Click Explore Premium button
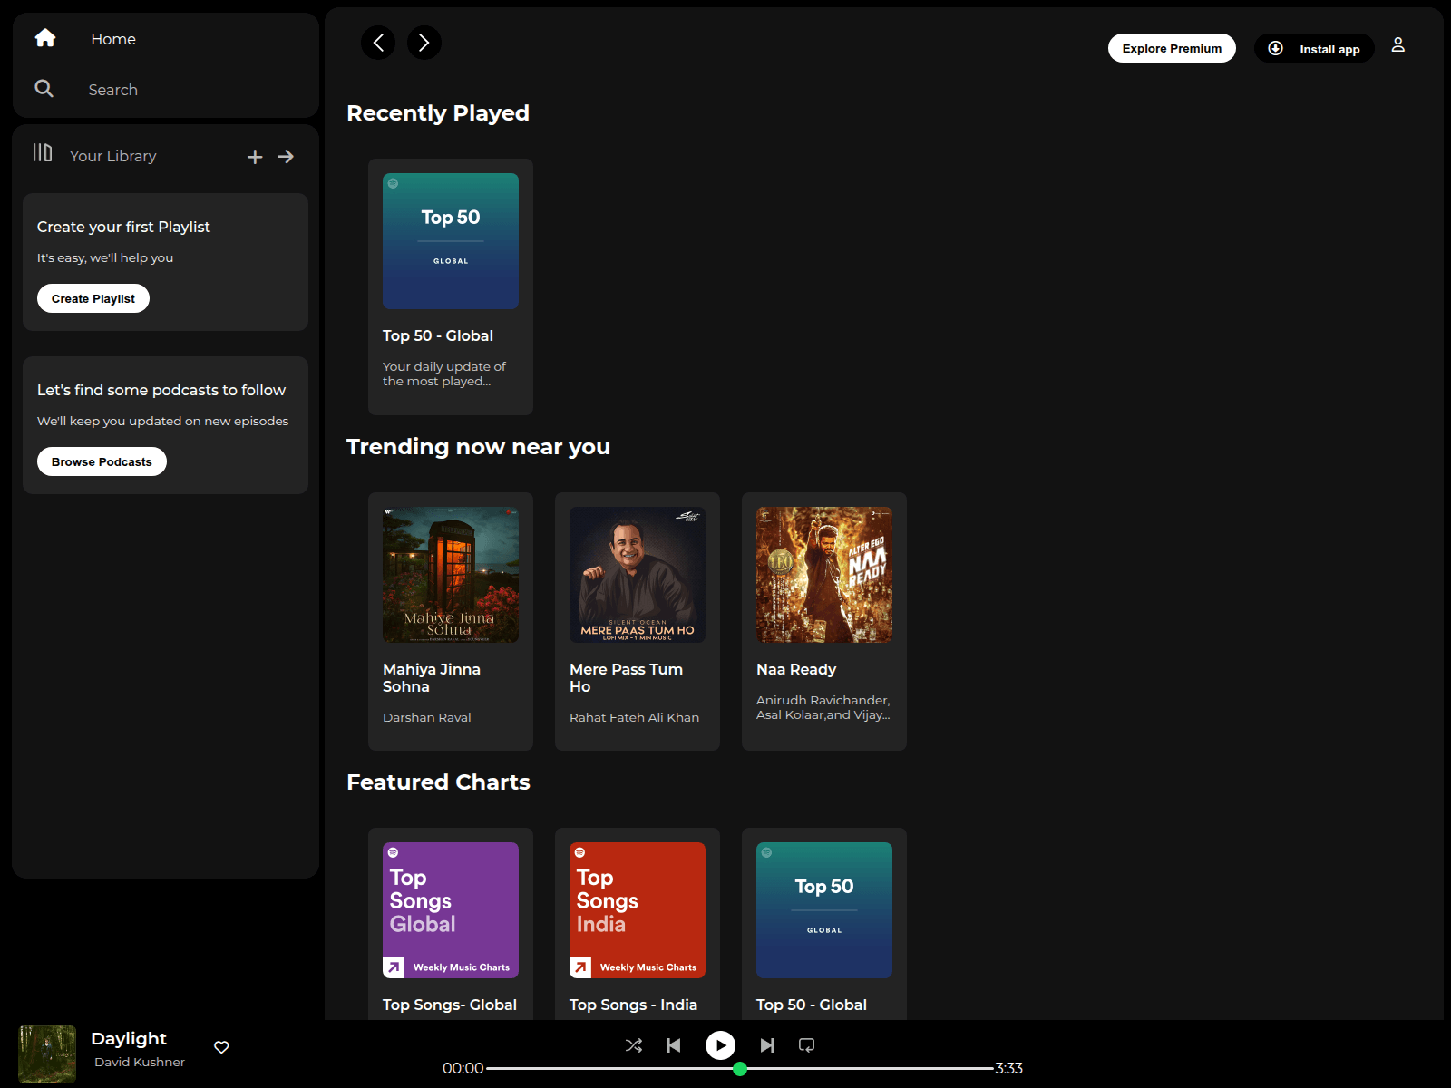This screenshot has height=1088, width=1451. pos(1172,48)
